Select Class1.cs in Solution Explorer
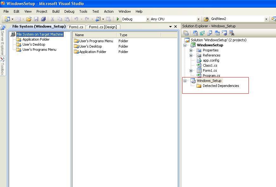 (x=210, y=65)
